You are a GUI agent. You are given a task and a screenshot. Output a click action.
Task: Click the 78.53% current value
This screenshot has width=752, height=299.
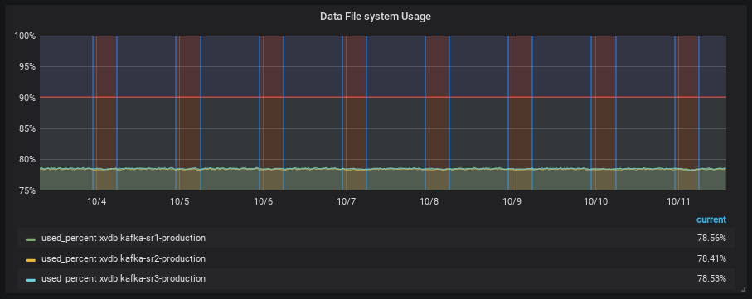coord(711,279)
